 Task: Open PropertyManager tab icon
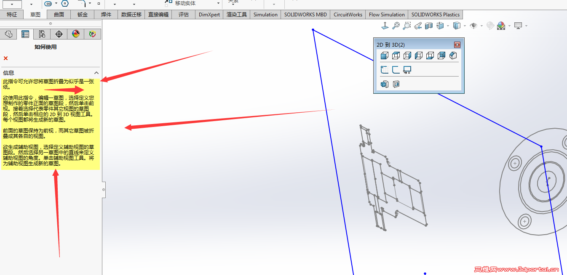tap(25, 34)
